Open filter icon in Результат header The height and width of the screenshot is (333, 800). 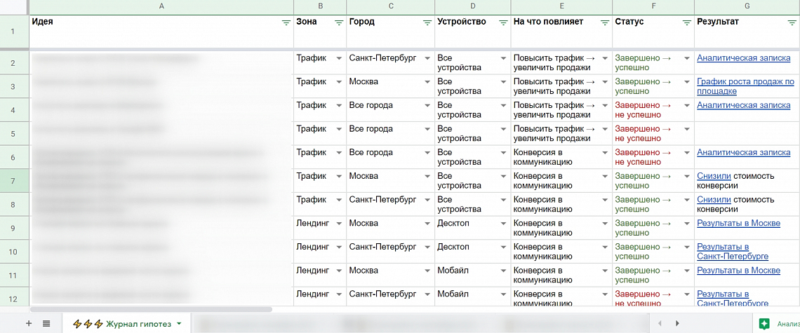[x=792, y=23]
